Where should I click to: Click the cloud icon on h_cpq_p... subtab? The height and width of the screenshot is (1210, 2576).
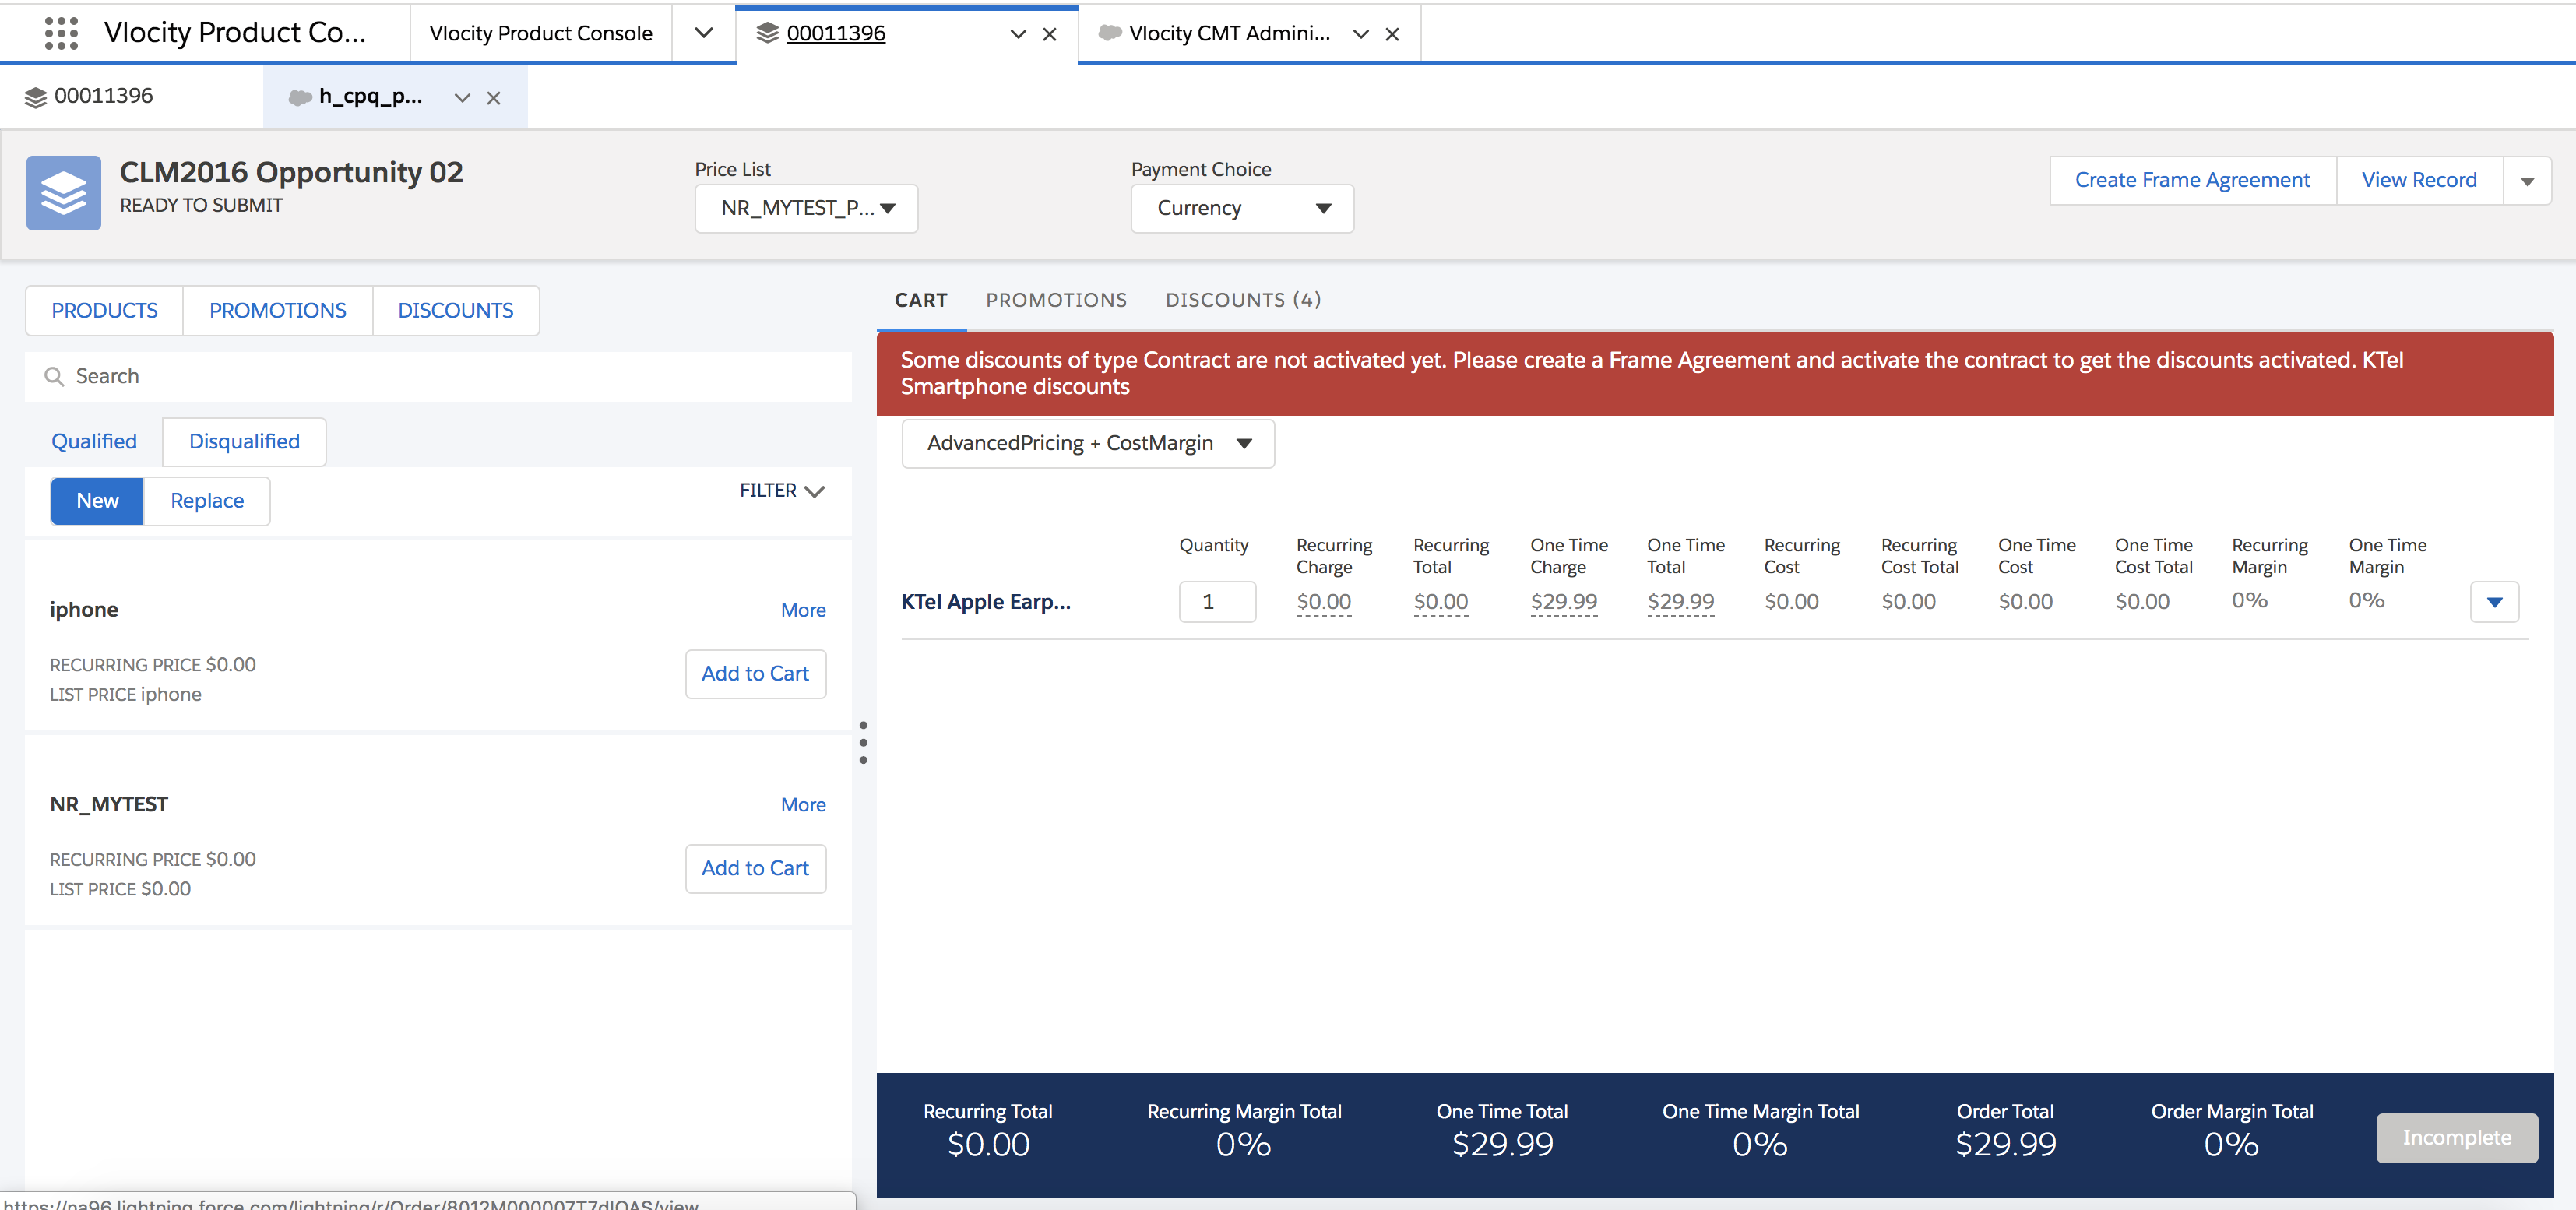300,97
